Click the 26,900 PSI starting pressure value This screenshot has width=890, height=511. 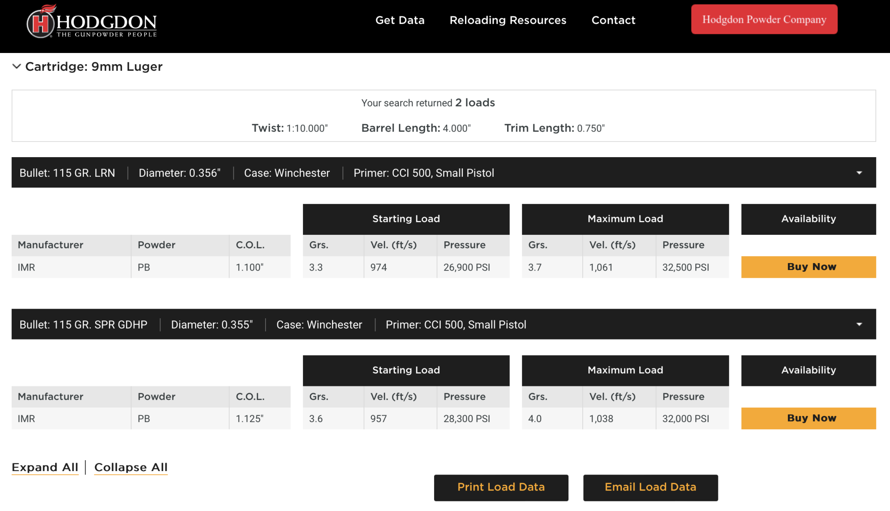coord(467,267)
